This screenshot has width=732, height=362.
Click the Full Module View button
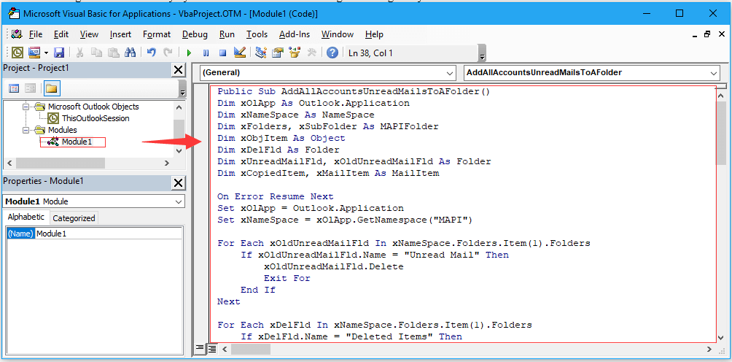[211, 348]
